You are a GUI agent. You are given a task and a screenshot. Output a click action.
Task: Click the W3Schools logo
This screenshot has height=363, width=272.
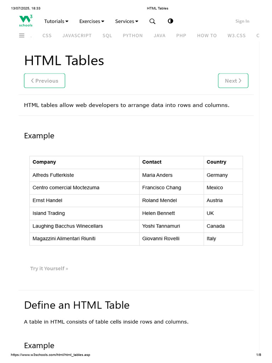tap(25, 21)
